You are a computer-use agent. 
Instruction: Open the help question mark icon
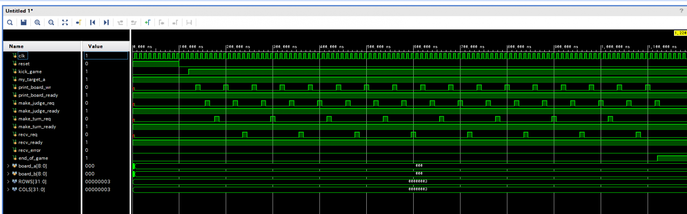pos(681,11)
